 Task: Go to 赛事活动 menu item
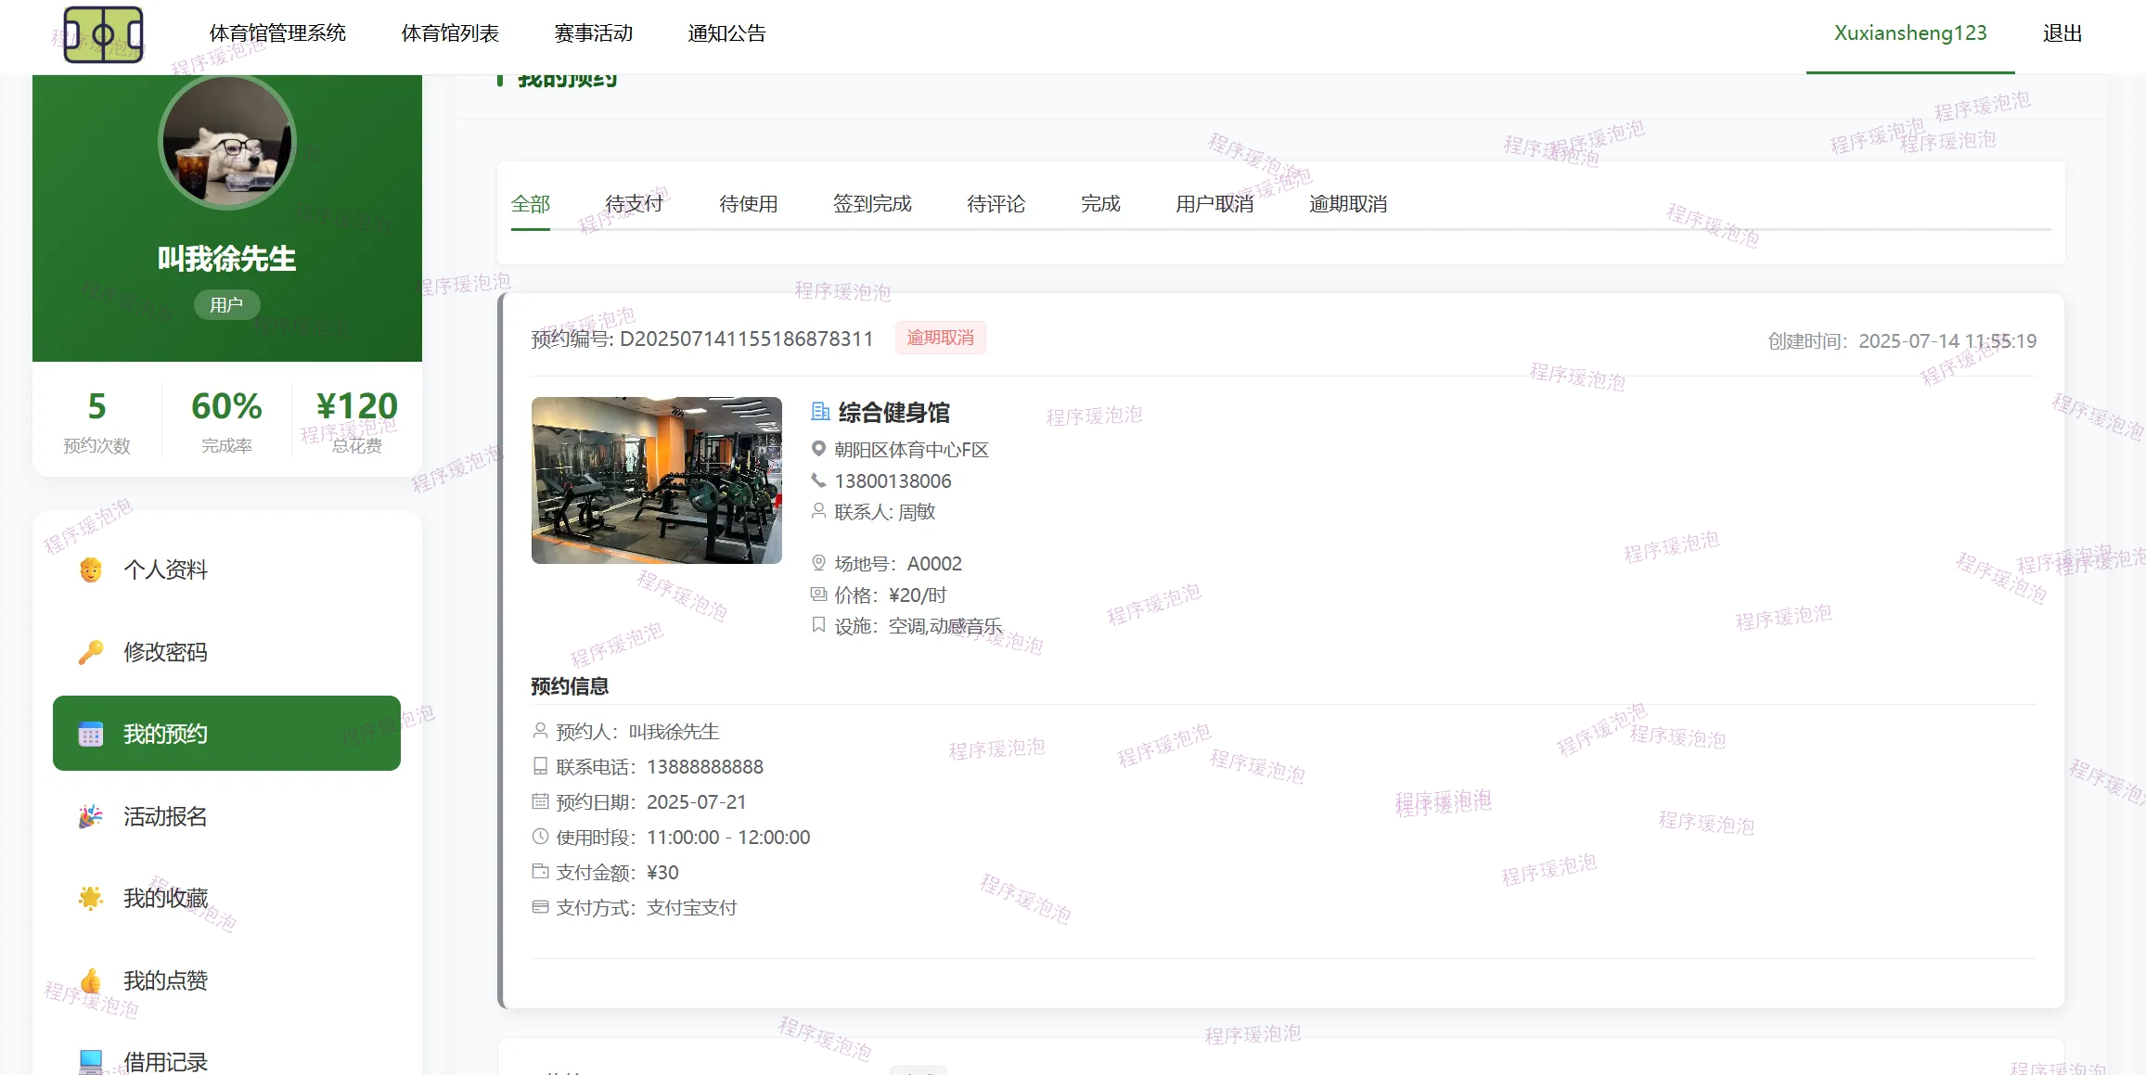pos(594,33)
